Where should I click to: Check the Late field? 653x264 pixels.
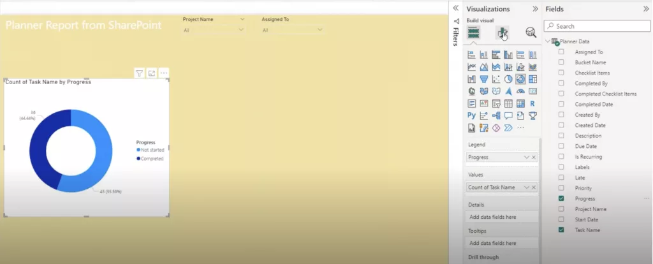(561, 177)
